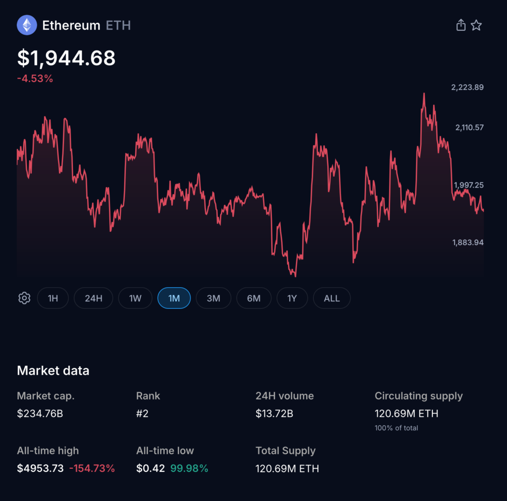
Task: Display the ALL time chart
Action: click(x=332, y=298)
